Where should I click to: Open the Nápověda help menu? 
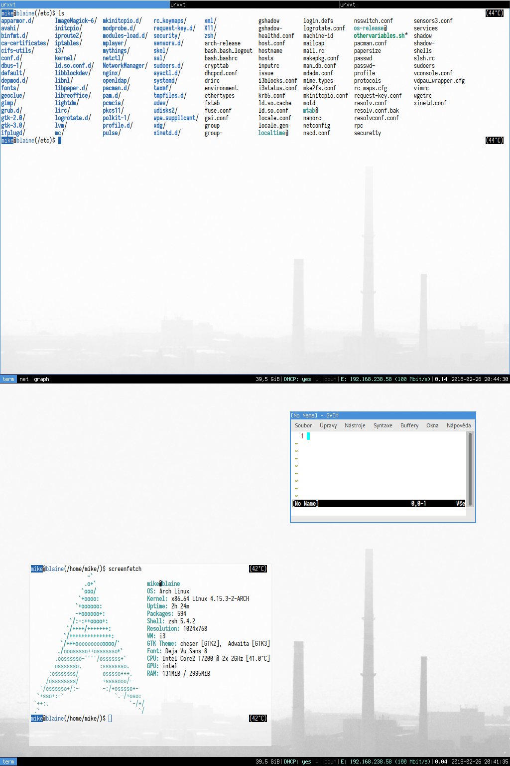pyautogui.click(x=458, y=425)
